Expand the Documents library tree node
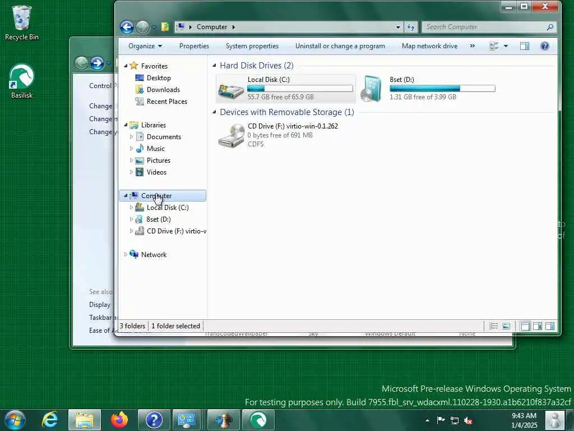 131,137
